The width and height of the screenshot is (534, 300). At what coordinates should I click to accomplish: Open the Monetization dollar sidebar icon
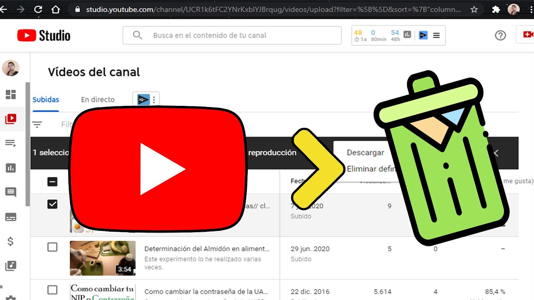point(10,241)
